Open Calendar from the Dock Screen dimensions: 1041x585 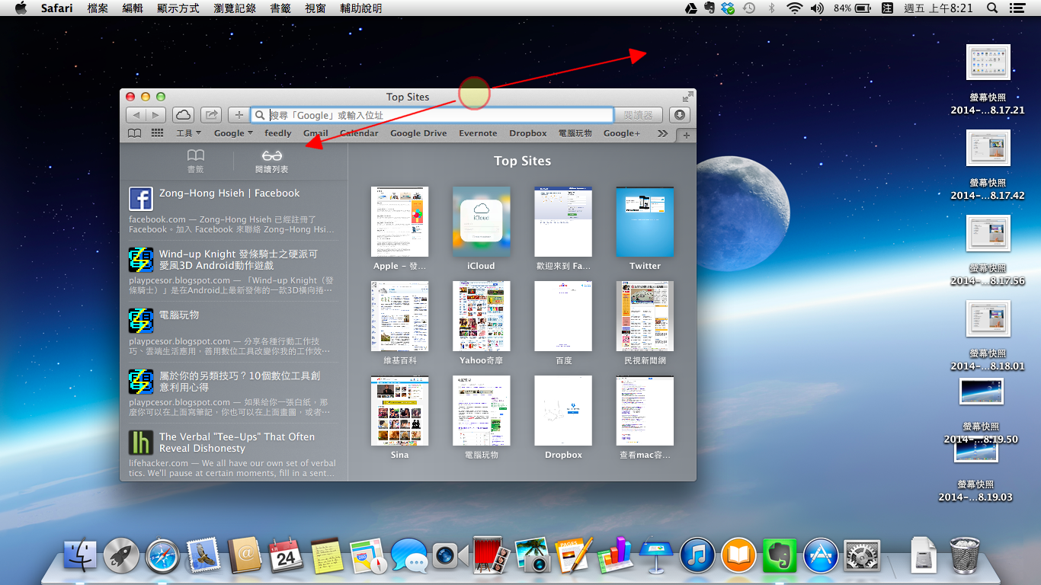pyautogui.click(x=287, y=555)
